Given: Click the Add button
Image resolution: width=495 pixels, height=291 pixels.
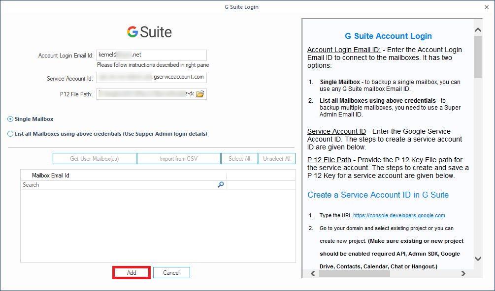Looking at the screenshot, I should click(132, 273).
